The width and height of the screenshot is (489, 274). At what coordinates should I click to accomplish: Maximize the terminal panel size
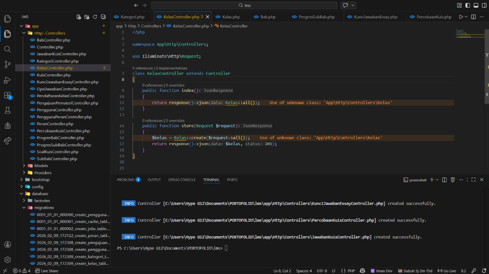[x=474, y=180]
